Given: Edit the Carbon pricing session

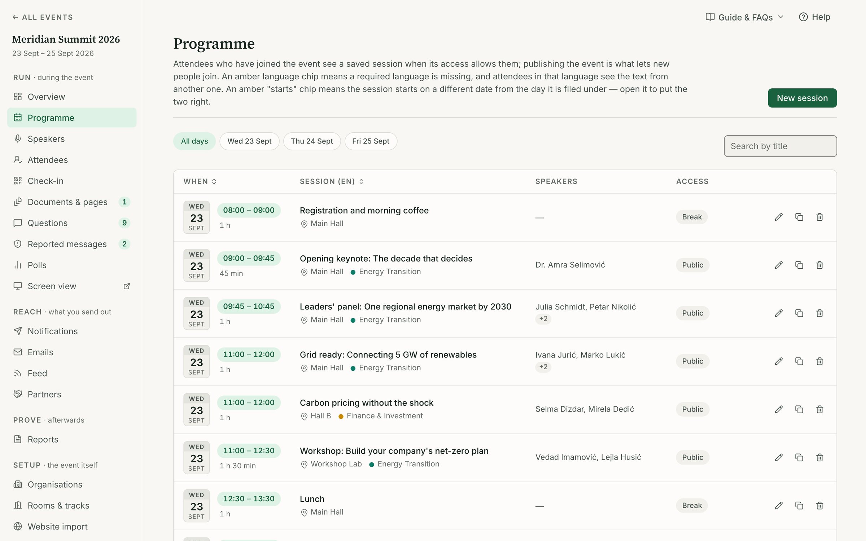Looking at the screenshot, I should pyautogui.click(x=779, y=409).
